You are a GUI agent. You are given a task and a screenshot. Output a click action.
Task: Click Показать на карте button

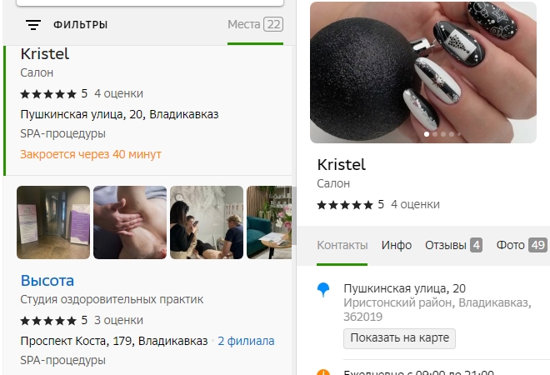pos(399,338)
